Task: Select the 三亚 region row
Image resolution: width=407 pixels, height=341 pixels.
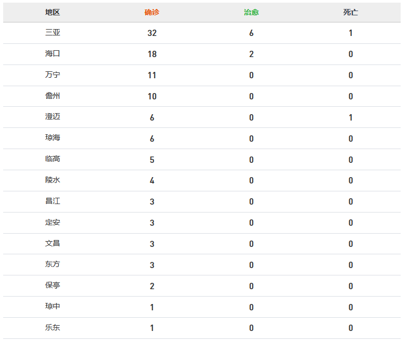Action: pyautogui.click(x=202, y=33)
